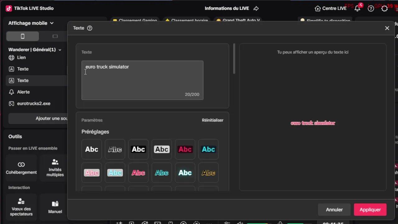Choose white Abc on pink box preset
Screen dimensions: 398x224
tap(92, 173)
